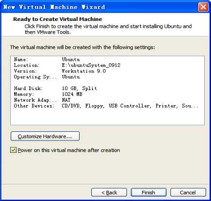Select the Version Workstation 9.0 row
The image size is (211, 201).
107,71
